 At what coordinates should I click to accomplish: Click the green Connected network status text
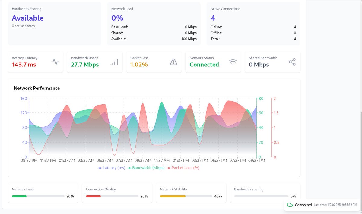click(x=204, y=65)
